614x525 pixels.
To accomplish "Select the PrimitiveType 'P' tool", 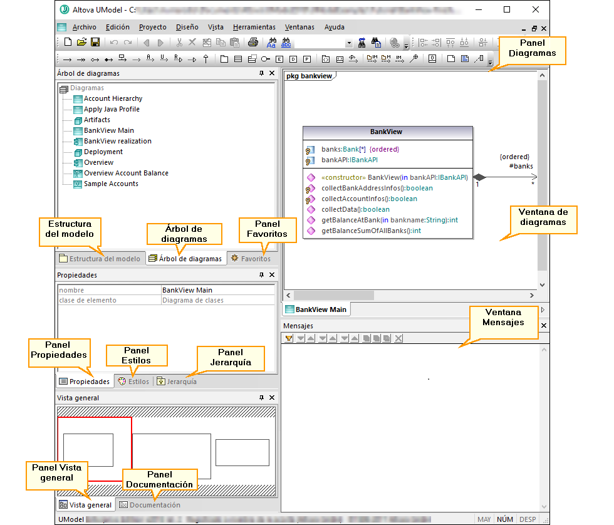I will tap(307, 59).
